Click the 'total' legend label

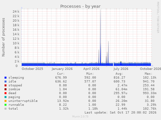(13, 109)
